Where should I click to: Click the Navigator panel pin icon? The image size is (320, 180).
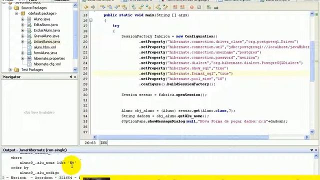(x=70, y=77)
